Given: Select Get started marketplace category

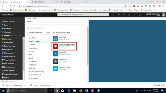Looking at the screenshot, I should pyautogui.click(x=32, y=38).
